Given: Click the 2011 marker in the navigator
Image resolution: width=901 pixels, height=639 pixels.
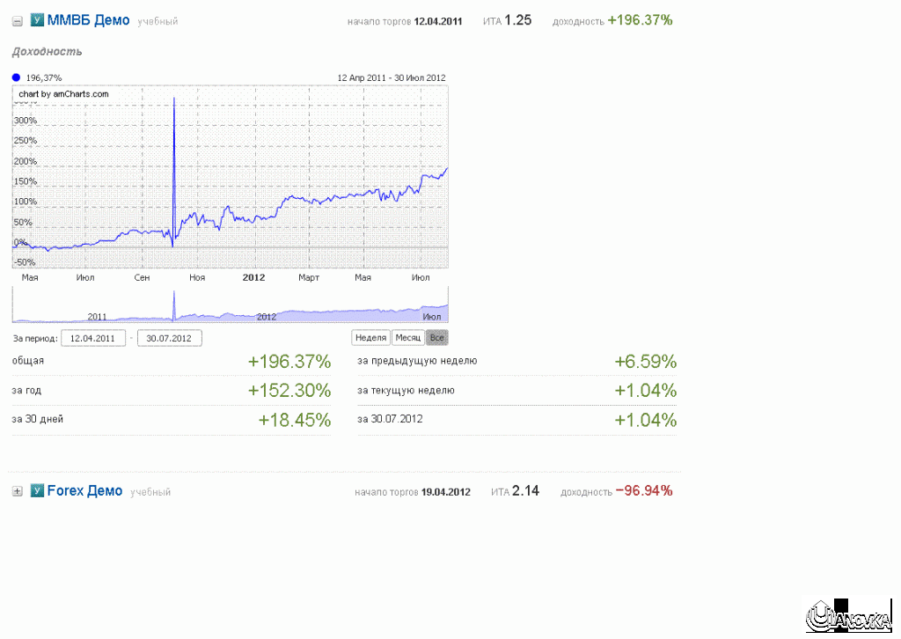Looking at the screenshot, I should click(97, 317).
